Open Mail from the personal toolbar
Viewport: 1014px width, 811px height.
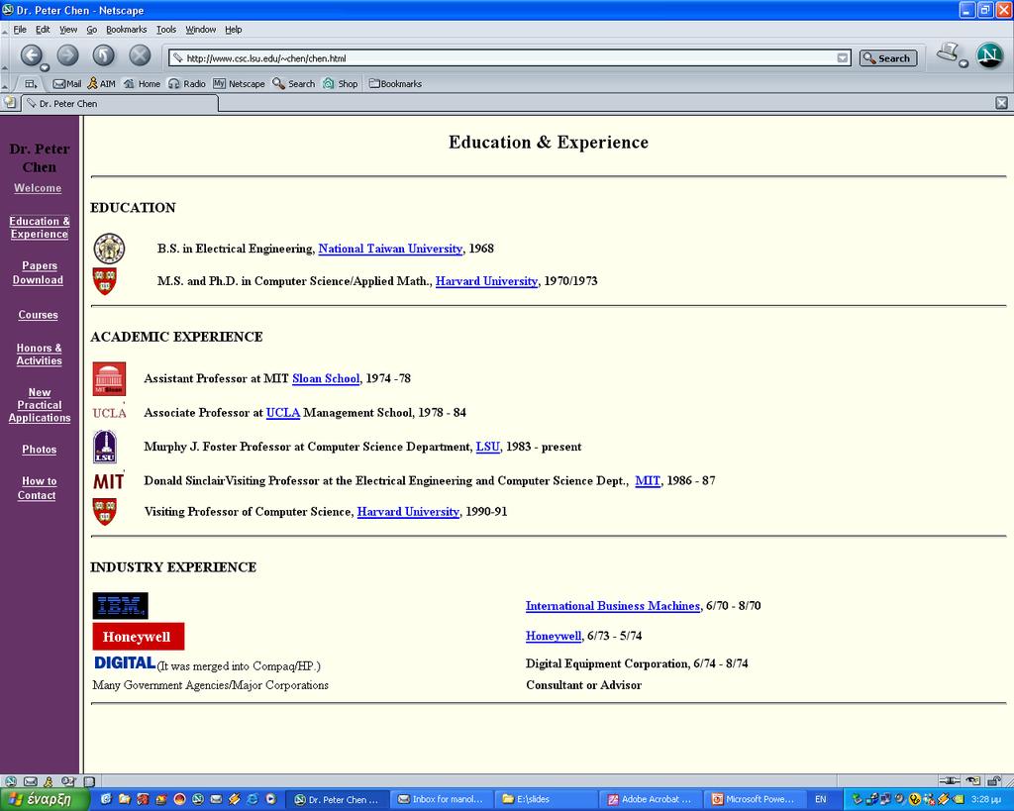pyautogui.click(x=66, y=84)
